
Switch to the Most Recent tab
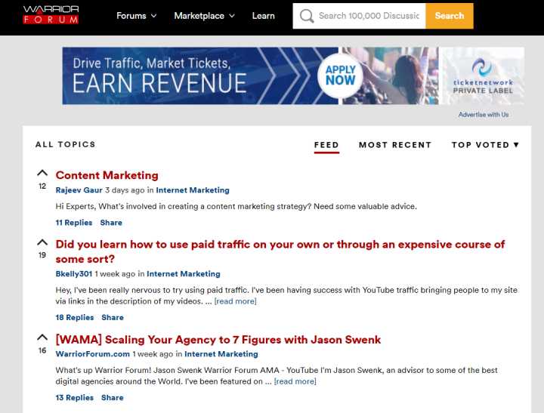tap(394, 145)
